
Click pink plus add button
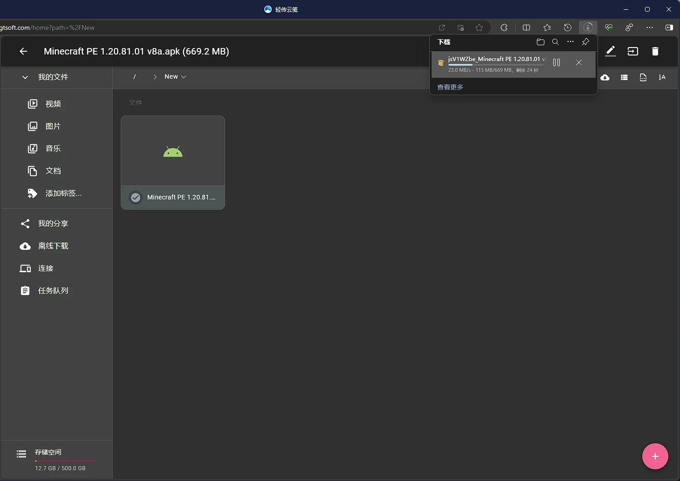655,456
